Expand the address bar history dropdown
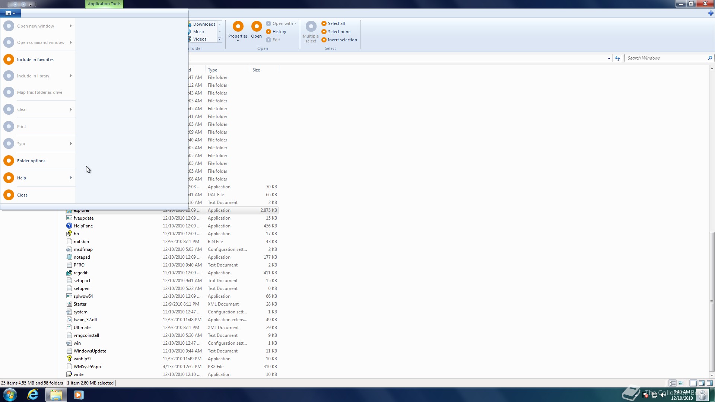This screenshot has width=715, height=402. pyautogui.click(x=609, y=58)
